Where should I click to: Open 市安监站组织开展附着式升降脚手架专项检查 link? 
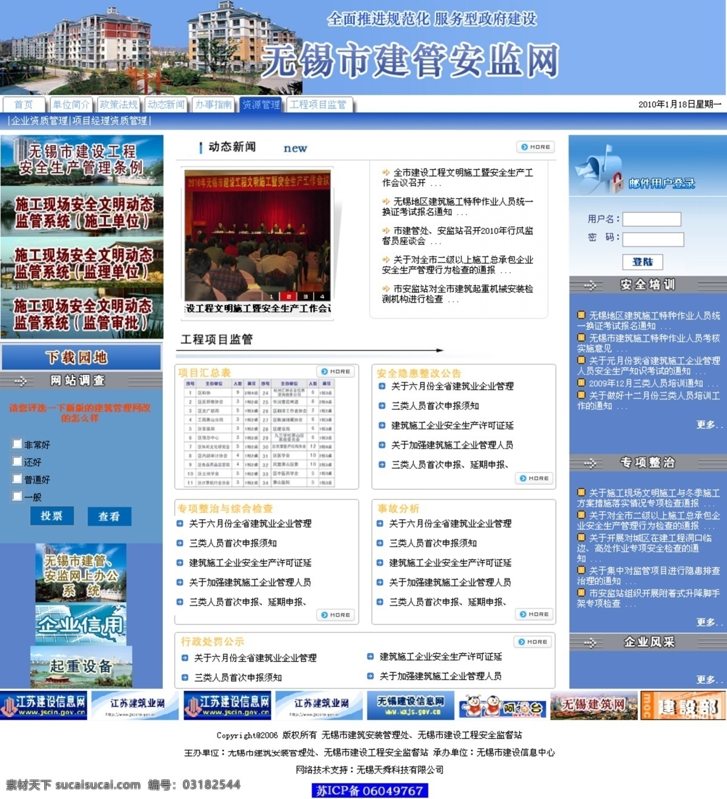[x=648, y=598]
